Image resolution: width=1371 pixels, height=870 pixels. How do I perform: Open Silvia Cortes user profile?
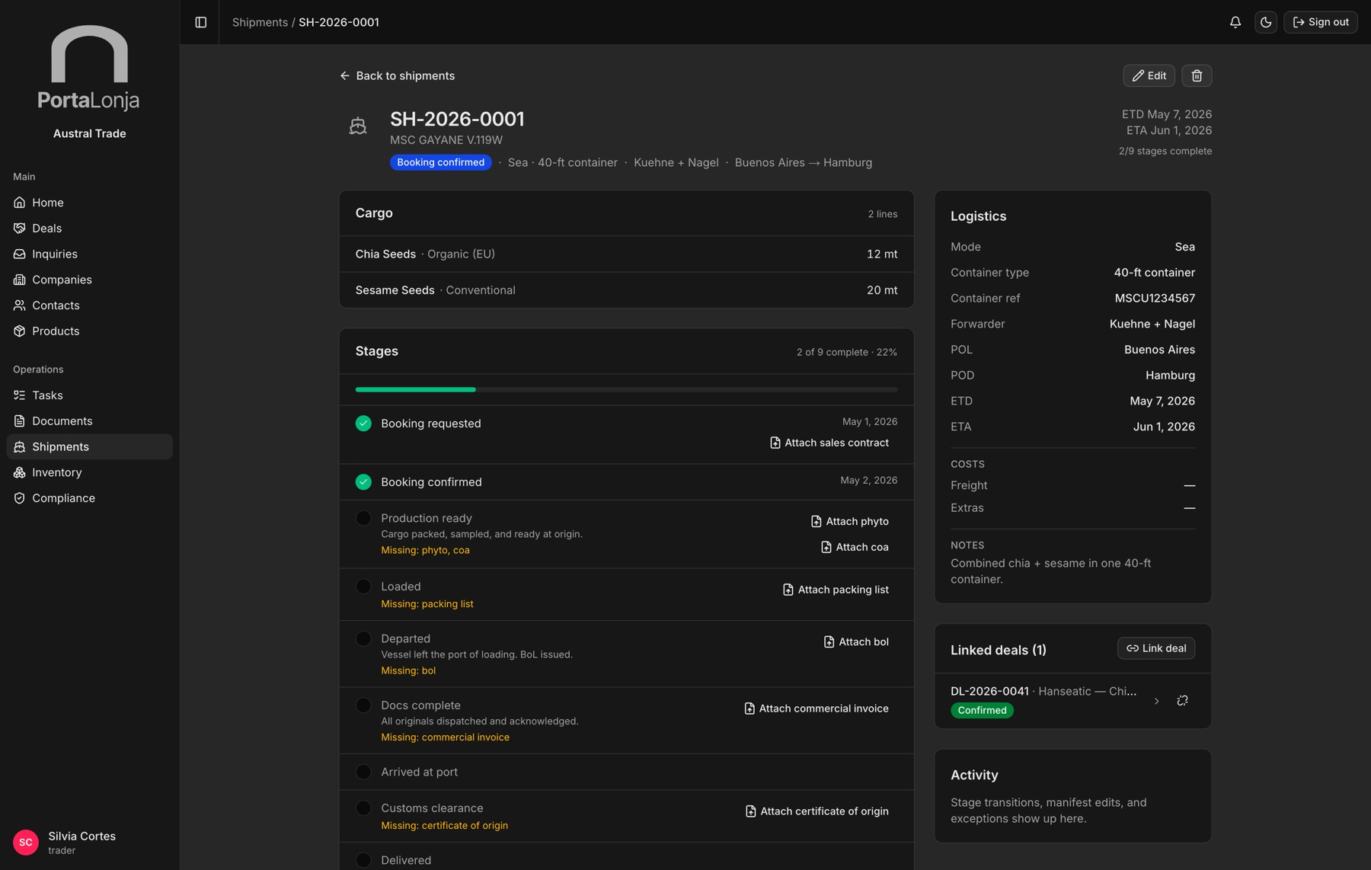tap(89, 843)
